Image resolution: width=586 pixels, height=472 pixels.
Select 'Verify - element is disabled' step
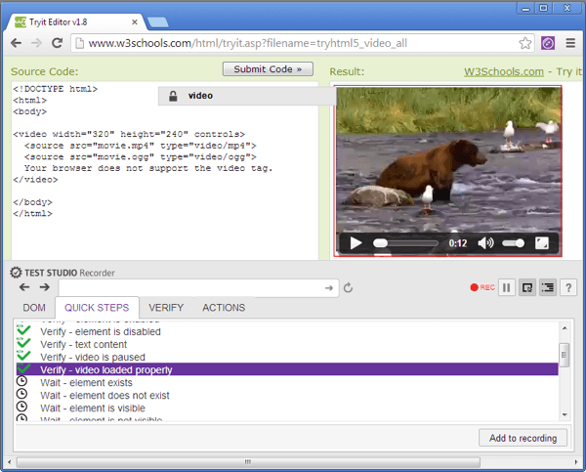pyautogui.click(x=287, y=331)
